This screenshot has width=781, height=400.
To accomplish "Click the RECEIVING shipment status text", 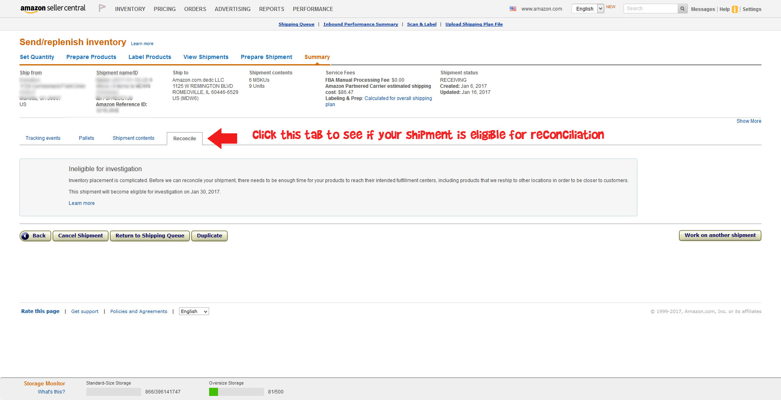I will point(453,80).
